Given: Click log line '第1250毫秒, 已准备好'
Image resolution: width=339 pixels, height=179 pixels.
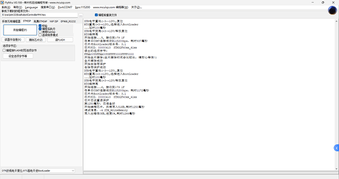Looking at the screenshot, I should coord(100,104).
